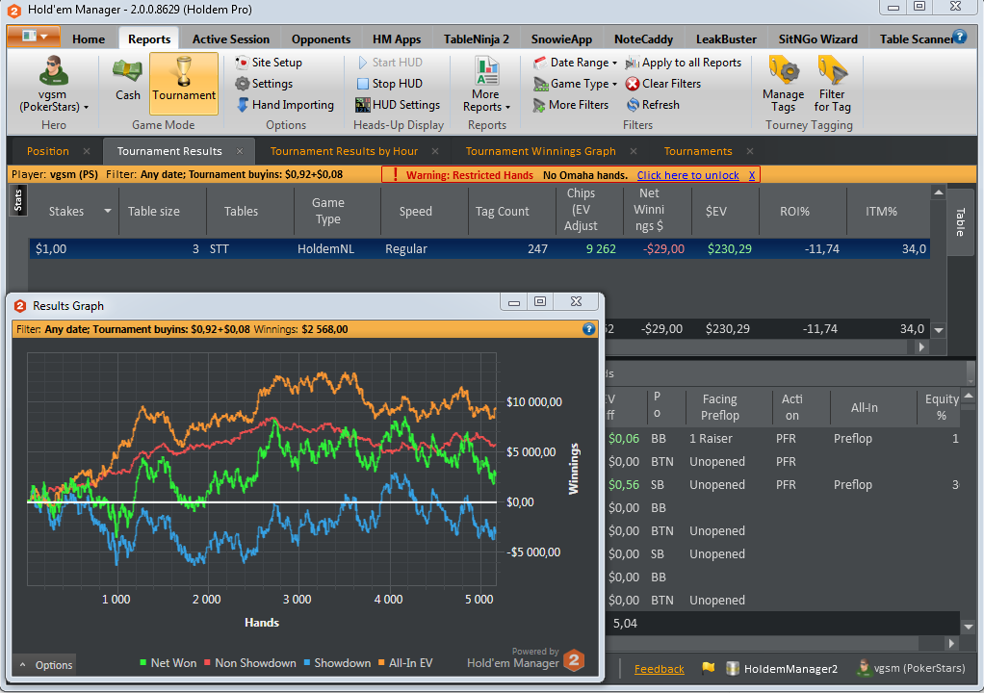Open Manage Tags for tourneys
The image size is (984, 693).
(x=783, y=84)
